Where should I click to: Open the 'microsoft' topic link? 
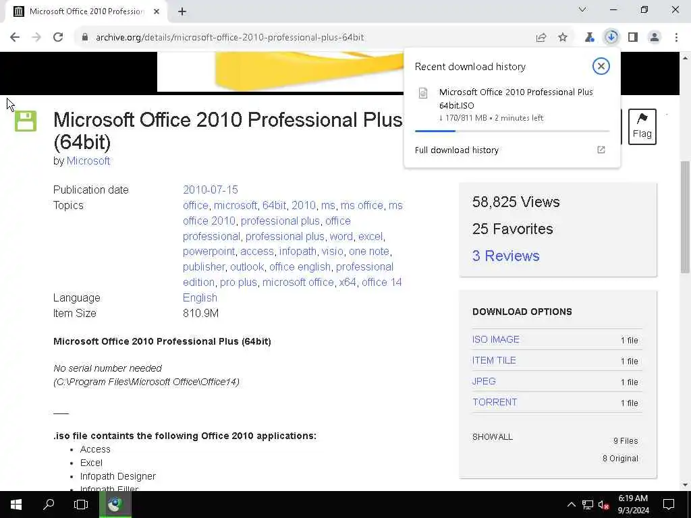[x=236, y=205]
